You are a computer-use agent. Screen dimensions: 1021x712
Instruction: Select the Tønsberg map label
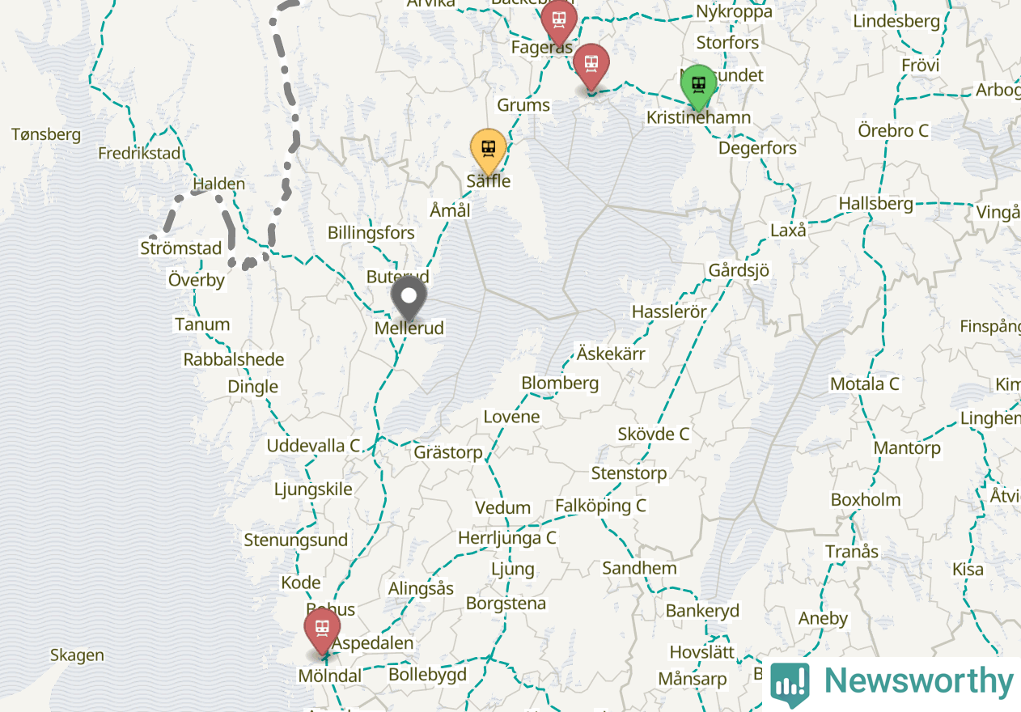[46, 134]
